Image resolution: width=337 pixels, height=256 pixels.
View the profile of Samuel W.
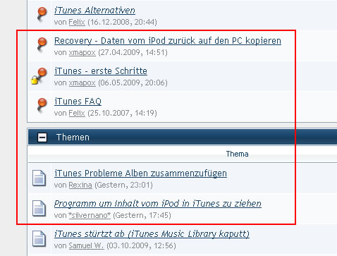click(86, 245)
